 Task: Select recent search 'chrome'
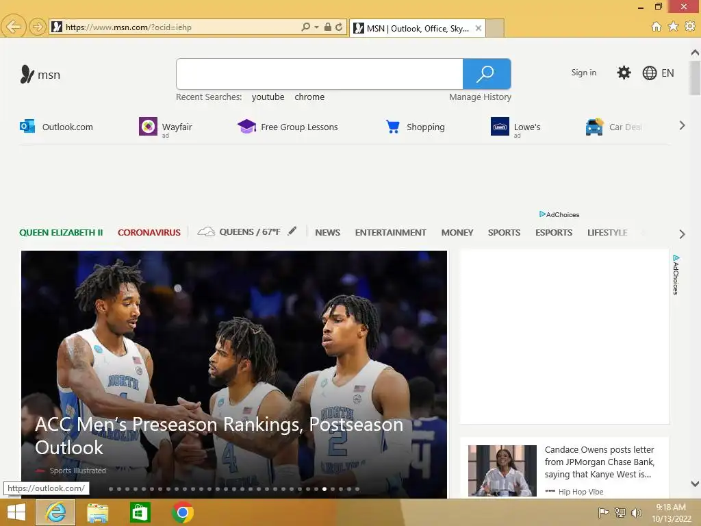tap(309, 97)
